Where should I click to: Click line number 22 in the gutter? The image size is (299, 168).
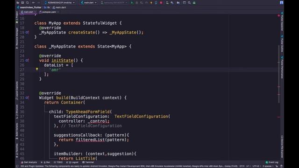click(22, 47)
